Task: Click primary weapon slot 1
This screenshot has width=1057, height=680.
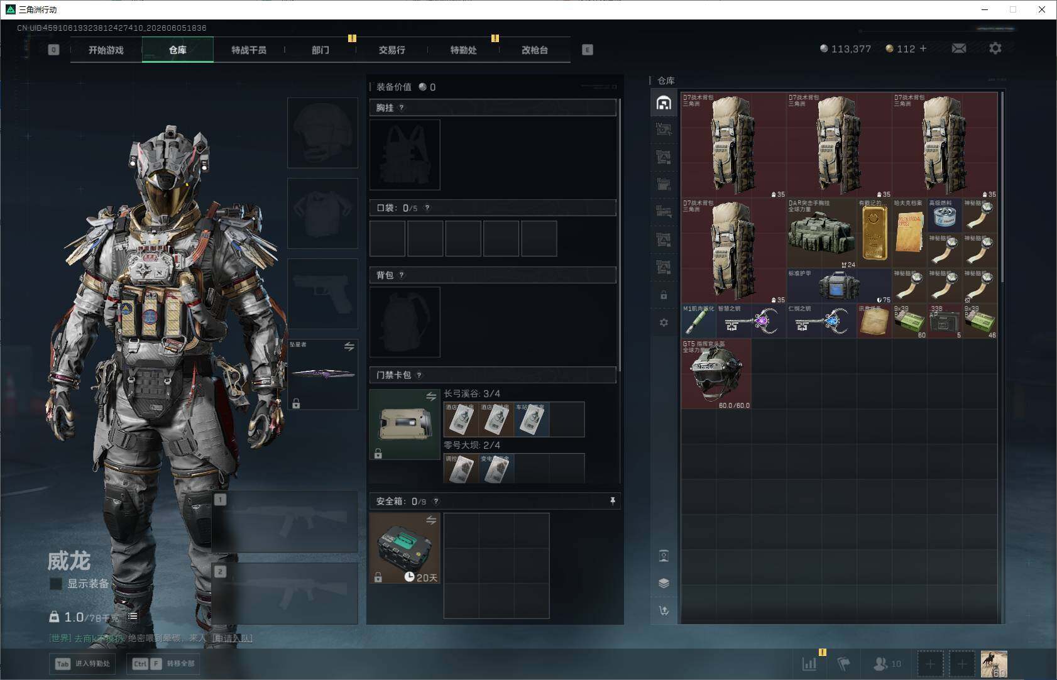Action: [x=285, y=522]
